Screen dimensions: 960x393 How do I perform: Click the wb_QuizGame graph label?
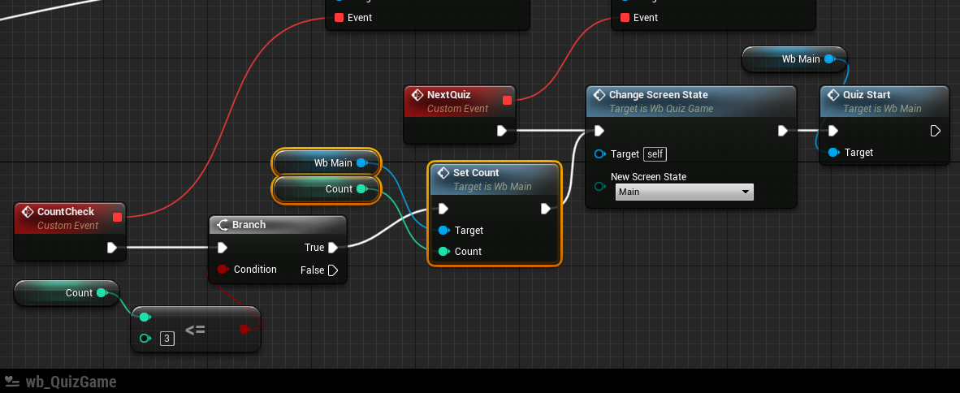(71, 382)
